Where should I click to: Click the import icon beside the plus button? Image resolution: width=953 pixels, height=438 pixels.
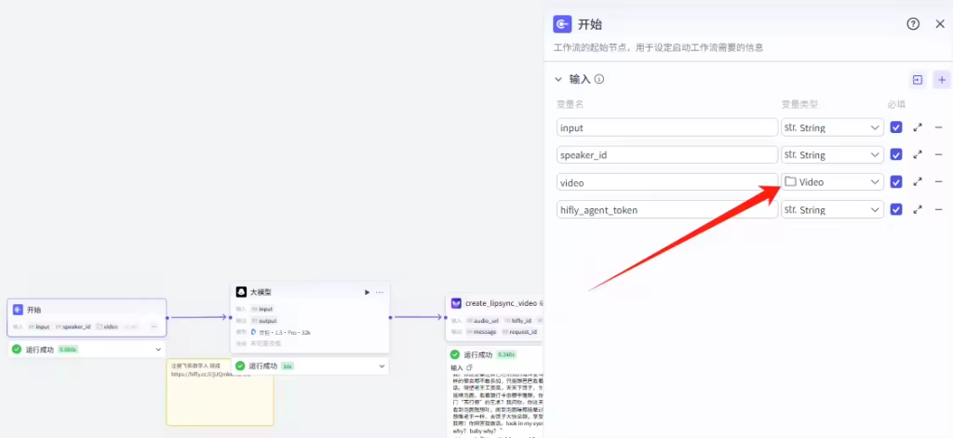pyautogui.click(x=918, y=80)
